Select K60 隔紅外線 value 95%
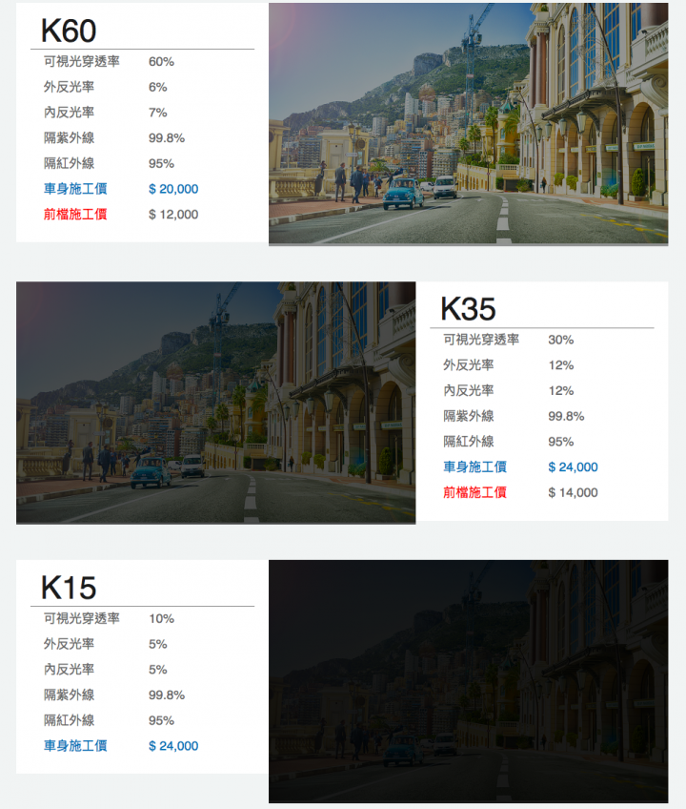 pos(161,163)
